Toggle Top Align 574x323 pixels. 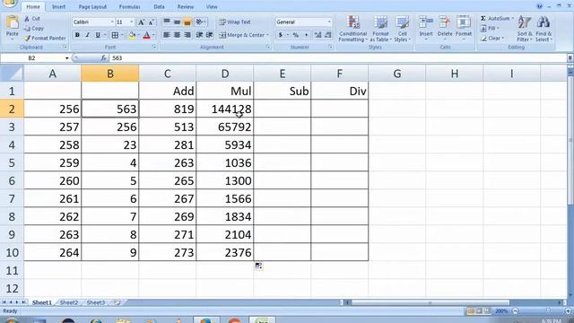(167, 22)
